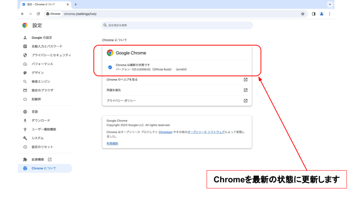Click external link icon beside プライバシー ポリシー
Viewport: 352px width, 198px height.
[x=245, y=101]
